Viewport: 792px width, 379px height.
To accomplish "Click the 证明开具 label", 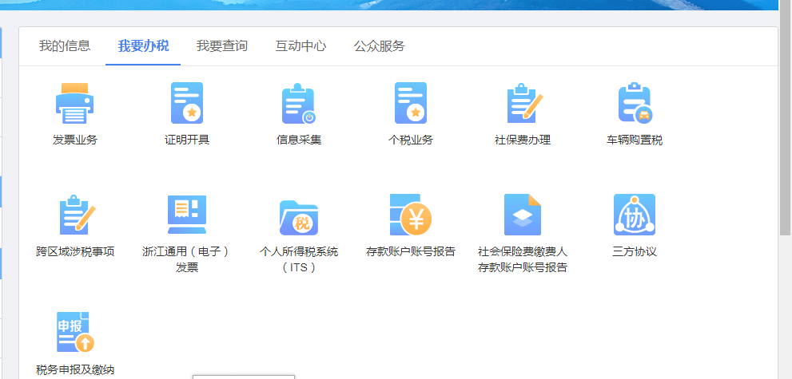I will pos(187,140).
